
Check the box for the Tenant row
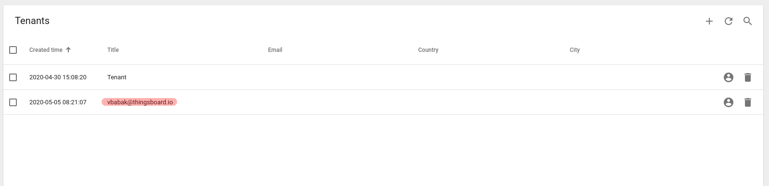point(13,77)
